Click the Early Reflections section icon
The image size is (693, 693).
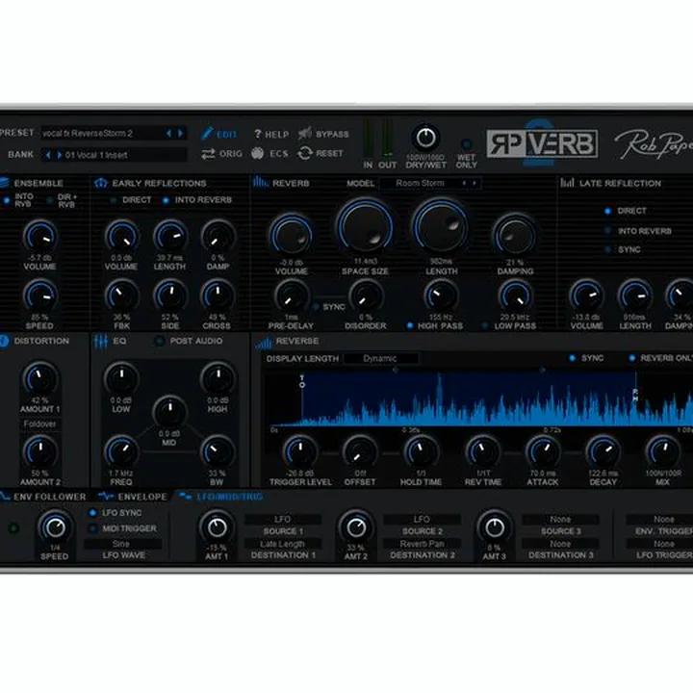[101, 183]
